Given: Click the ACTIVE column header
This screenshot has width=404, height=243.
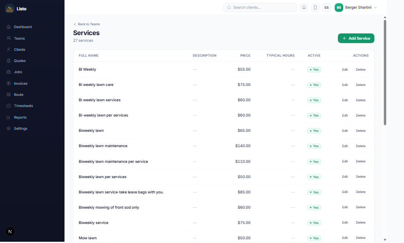Looking at the screenshot, I should click(x=314, y=55).
